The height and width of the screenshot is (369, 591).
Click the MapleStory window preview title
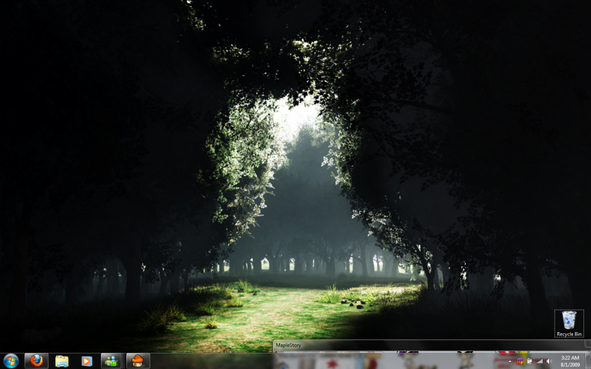(289, 345)
